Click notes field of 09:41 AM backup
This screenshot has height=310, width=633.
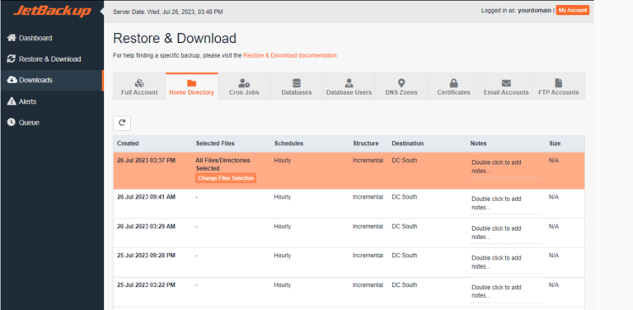coord(505,204)
